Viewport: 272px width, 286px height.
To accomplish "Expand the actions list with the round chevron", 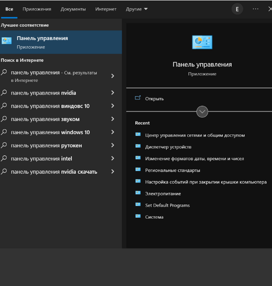I will [202, 111].
